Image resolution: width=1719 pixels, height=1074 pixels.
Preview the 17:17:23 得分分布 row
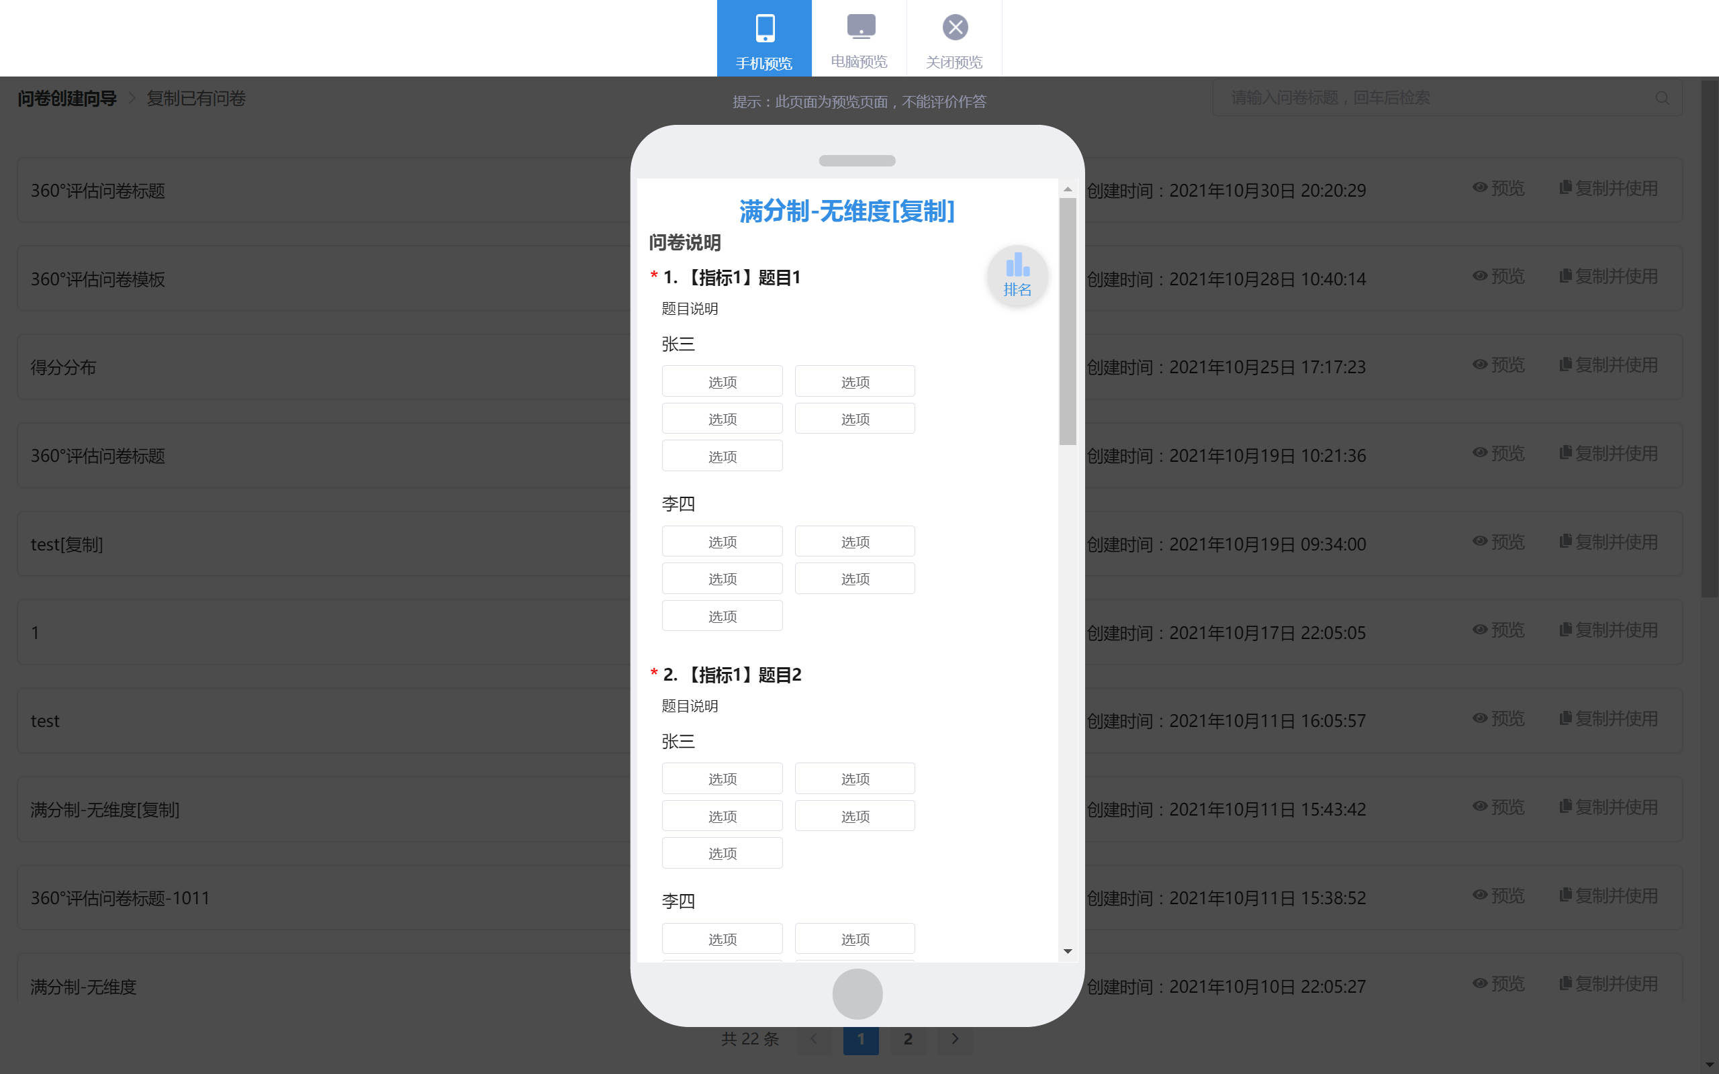[1499, 365]
